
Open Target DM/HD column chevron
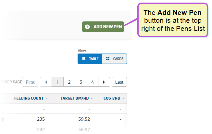coord(92,98)
